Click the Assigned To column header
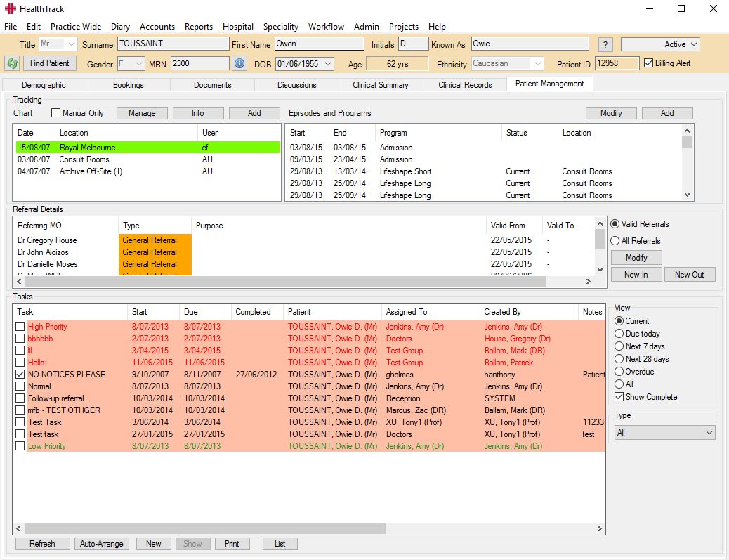The width and height of the screenshot is (729, 560). [431, 312]
